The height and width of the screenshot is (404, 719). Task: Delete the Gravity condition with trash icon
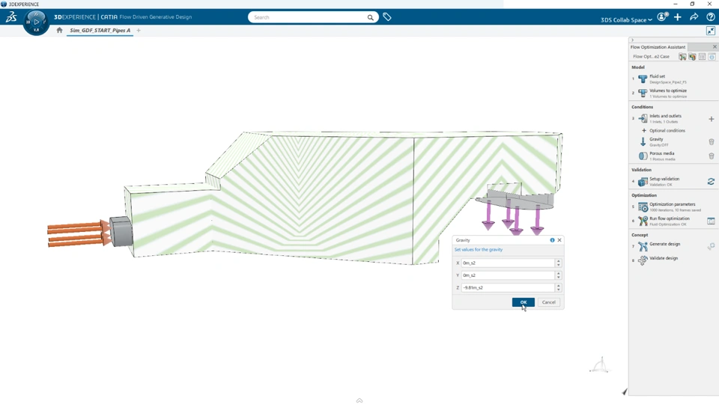coord(712,142)
